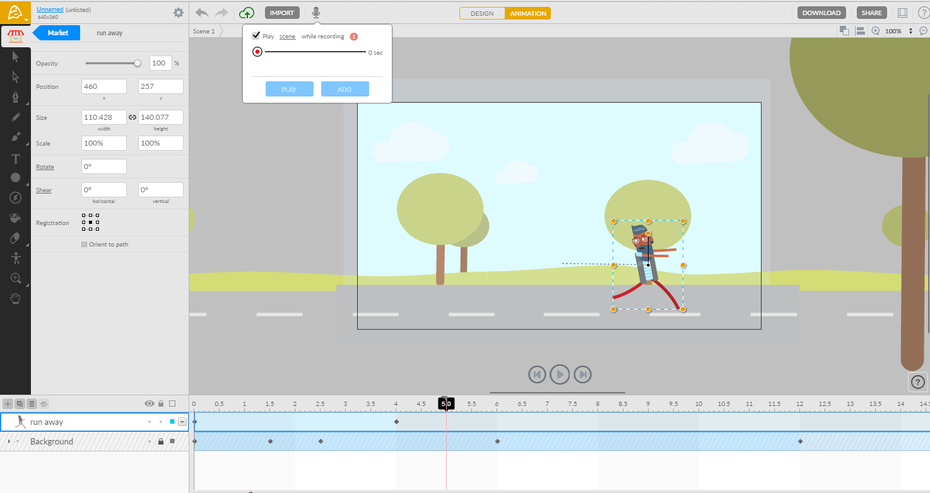Click the Background layer color swatch

(172, 441)
